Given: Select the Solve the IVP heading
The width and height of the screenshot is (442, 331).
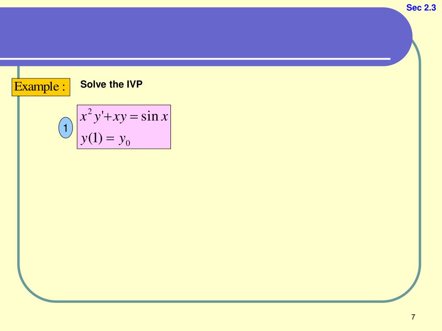Looking at the screenshot, I should click(111, 84).
